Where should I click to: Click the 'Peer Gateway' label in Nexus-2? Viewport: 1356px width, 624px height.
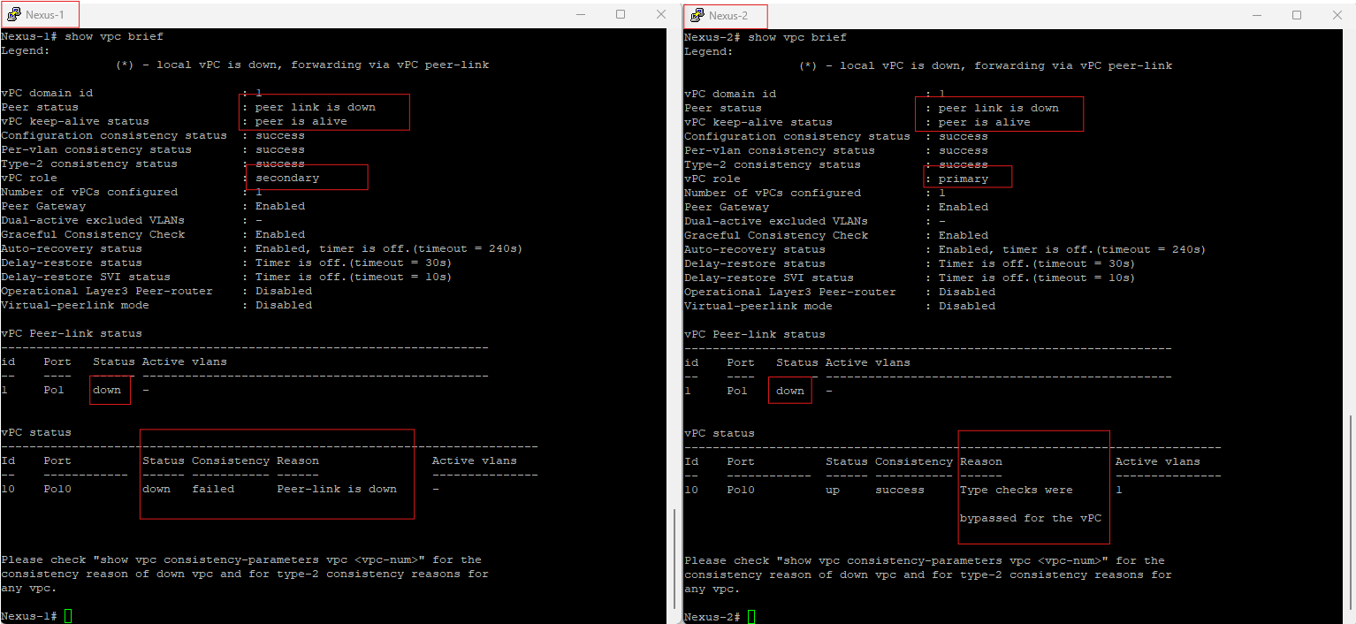pos(727,207)
